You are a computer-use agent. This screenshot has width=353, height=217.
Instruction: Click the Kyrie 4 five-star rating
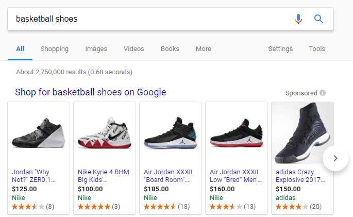(x=94, y=207)
